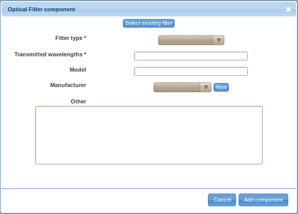Click the Manufacturer label text

68,85
